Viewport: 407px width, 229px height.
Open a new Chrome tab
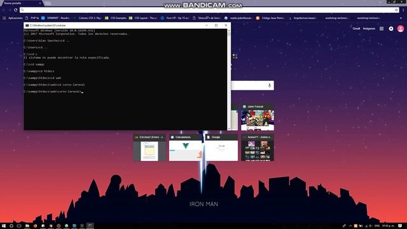[48, 3]
